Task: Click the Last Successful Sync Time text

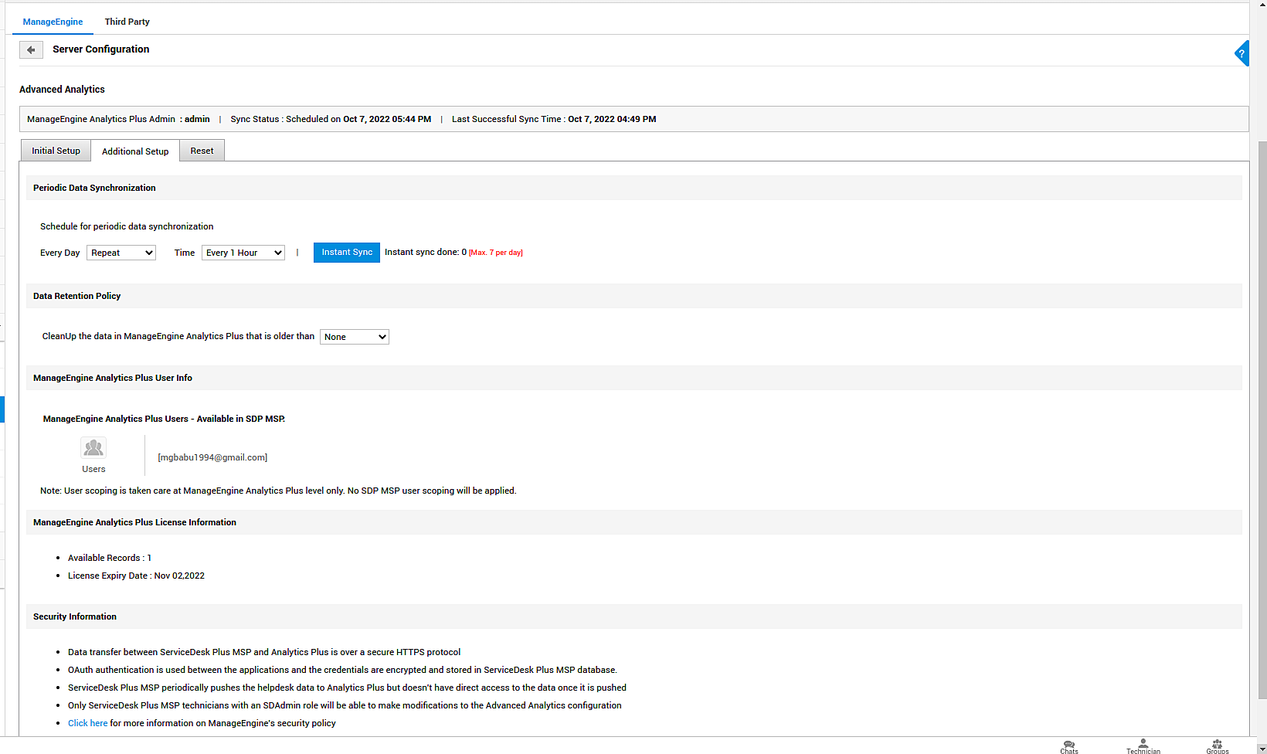Action: 554,119
